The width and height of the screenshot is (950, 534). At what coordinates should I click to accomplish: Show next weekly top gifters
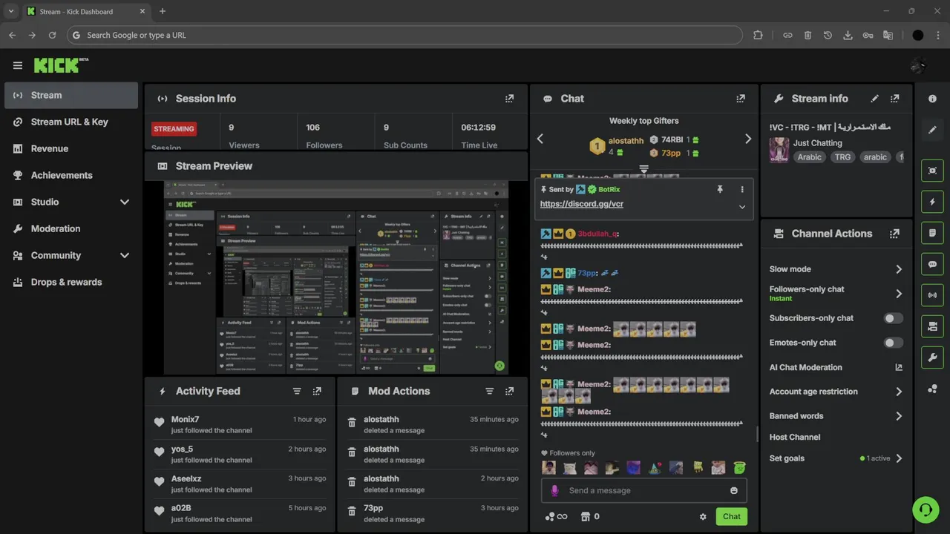click(747, 139)
